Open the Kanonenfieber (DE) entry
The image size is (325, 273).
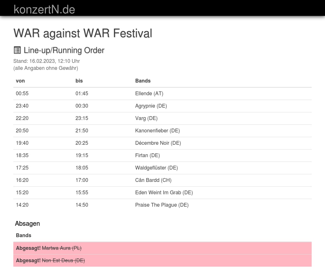[157, 130]
